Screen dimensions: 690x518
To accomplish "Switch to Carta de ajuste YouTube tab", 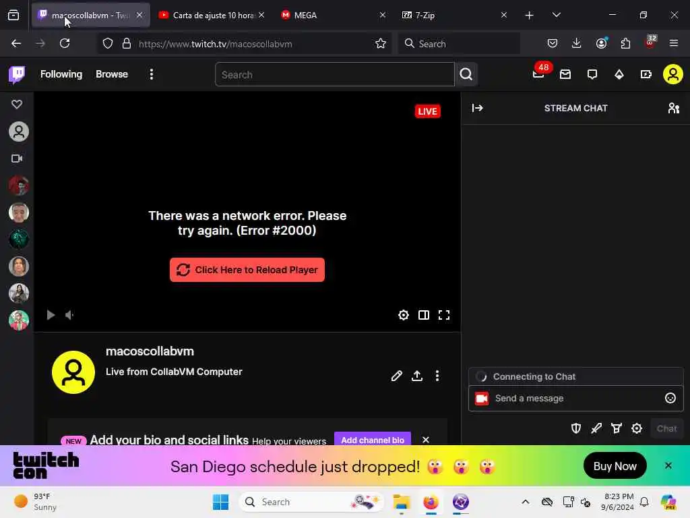I will (212, 16).
